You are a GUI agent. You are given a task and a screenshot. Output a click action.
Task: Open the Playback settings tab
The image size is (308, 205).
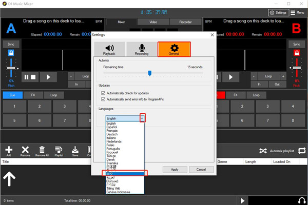click(x=109, y=49)
